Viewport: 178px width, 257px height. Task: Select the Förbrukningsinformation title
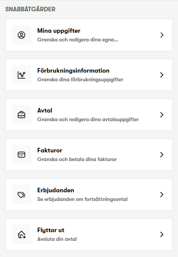click(73, 71)
